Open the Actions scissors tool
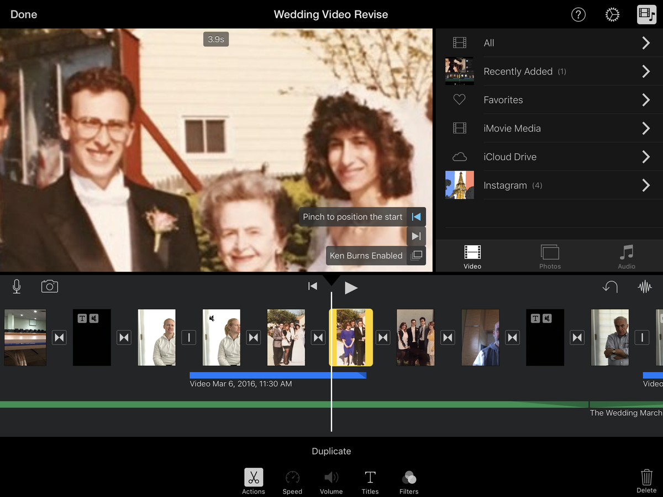663x497 pixels. click(x=254, y=482)
